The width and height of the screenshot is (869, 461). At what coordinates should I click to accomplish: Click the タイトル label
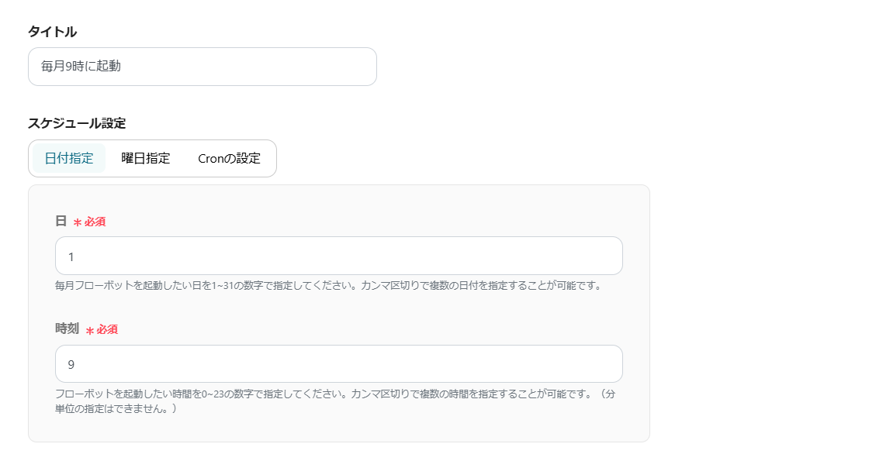[x=43, y=32]
